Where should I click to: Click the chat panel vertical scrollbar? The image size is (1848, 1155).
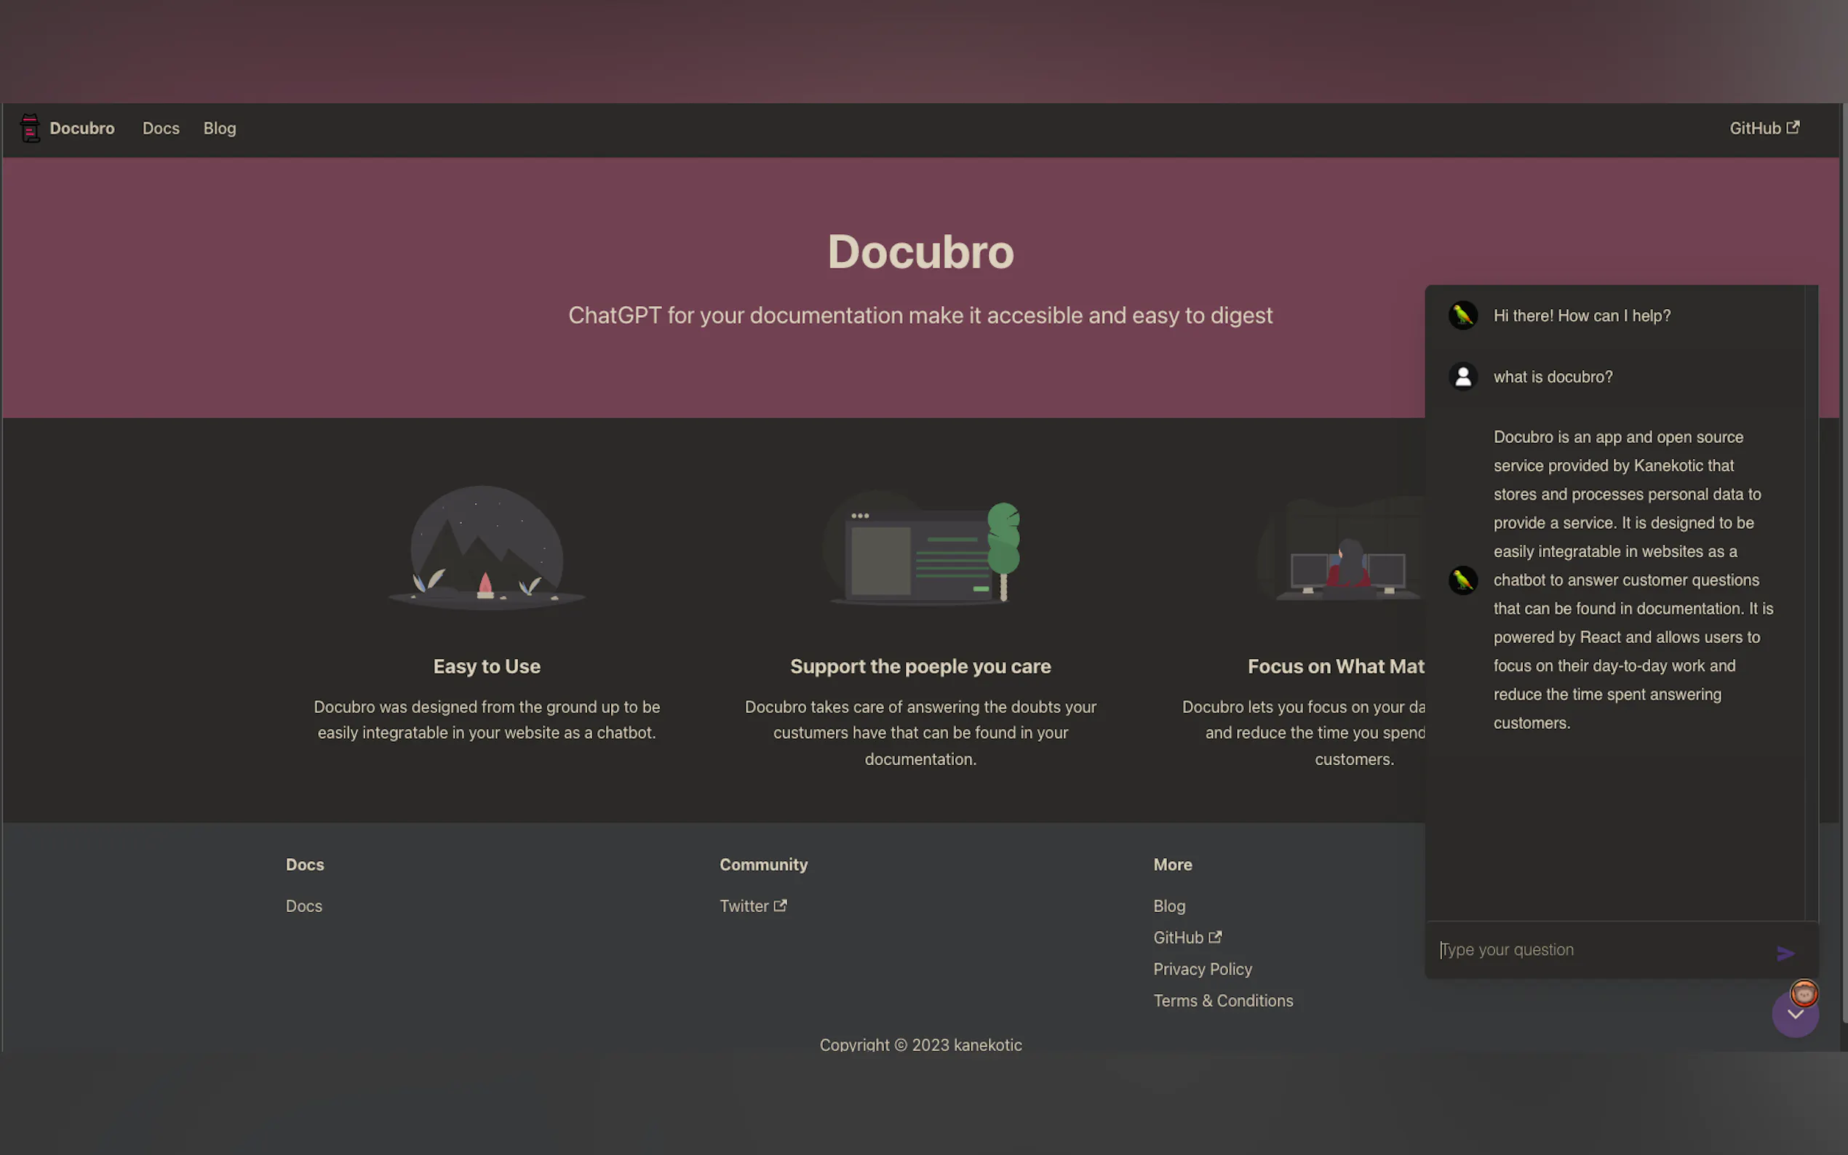(1811, 604)
